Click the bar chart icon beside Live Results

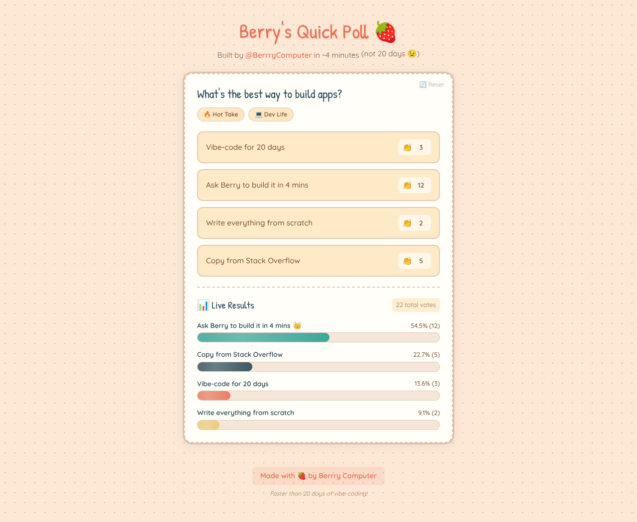202,305
